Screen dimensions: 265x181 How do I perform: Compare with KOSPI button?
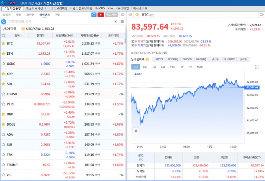tap(159, 59)
